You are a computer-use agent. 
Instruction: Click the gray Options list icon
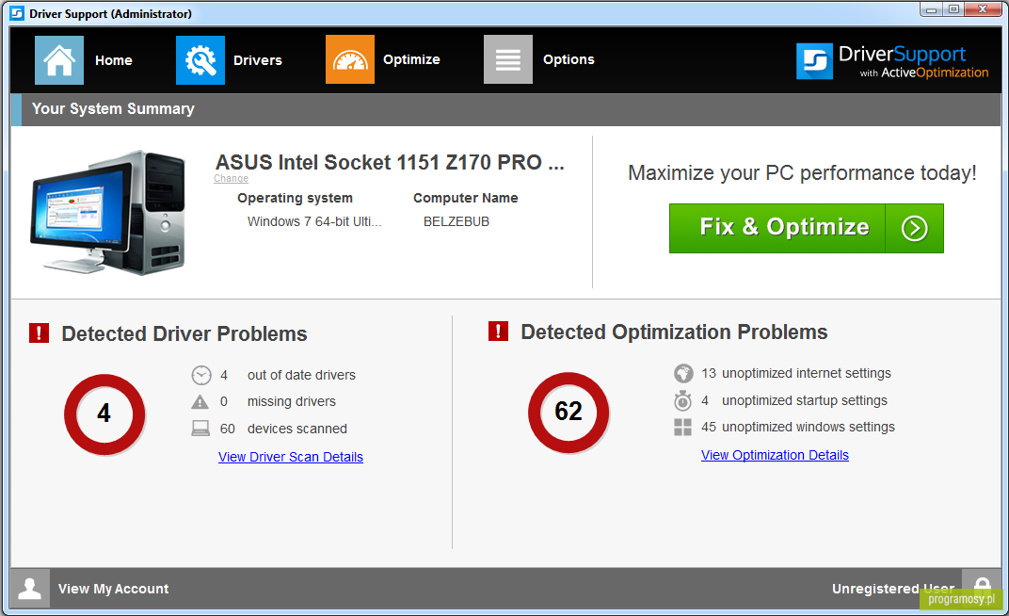pyautogui.click(x=508, y=59)
